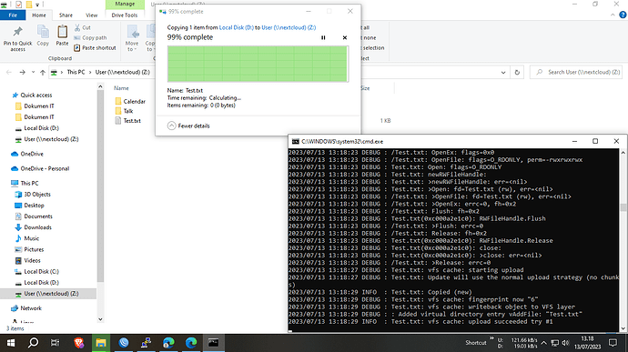Open the notification center icon

tap(613, 343)
